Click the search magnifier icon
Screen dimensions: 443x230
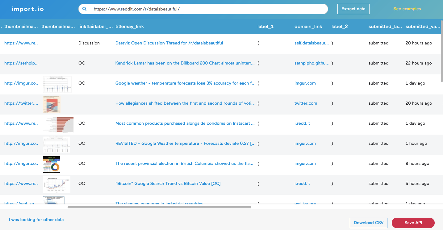coord(85,9)
